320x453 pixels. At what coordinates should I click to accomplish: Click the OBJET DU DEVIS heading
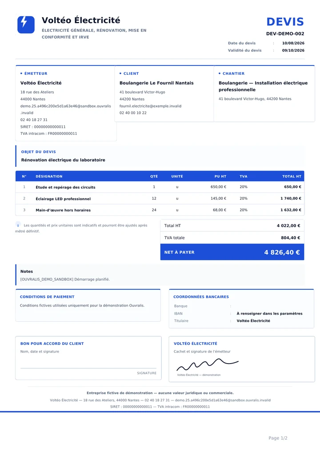pos(38,152)
